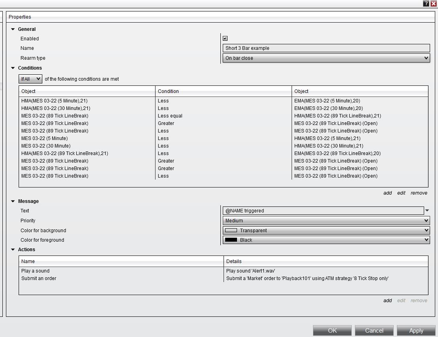Select HMA(MES 03-22 (89 Tick LineBreak),21) left object
This screenshot has height=337, width=438.
[x=65, y=153]
